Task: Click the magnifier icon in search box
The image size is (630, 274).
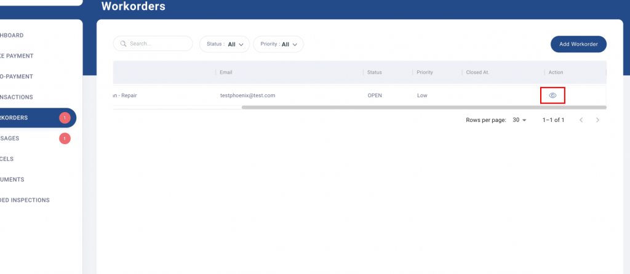Action: 124,44
